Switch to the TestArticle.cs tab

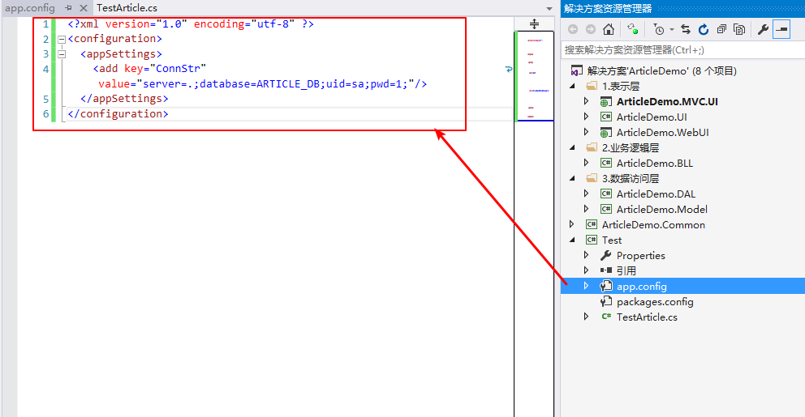click(127, 7)
